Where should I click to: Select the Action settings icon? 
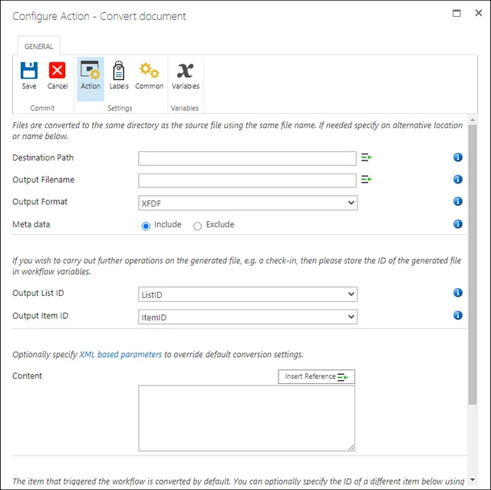click(91, 70)
